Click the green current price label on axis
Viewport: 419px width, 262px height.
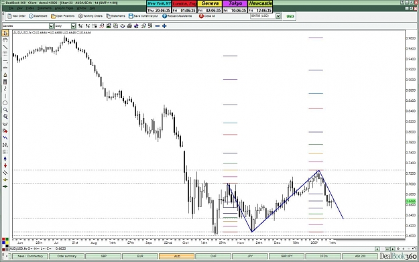click(x=411, y=201)
